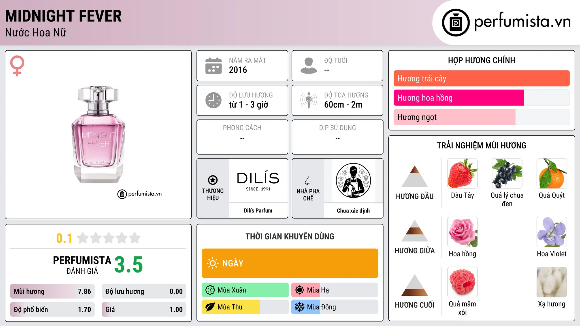
Task: Open the Dâu Tây strawberry note image
Action: click(x=462, y=173)
